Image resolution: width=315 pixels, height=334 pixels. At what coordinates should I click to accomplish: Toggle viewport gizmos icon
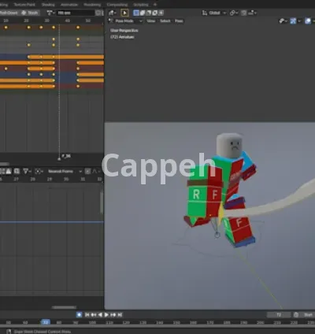click(x=293, y=20)
